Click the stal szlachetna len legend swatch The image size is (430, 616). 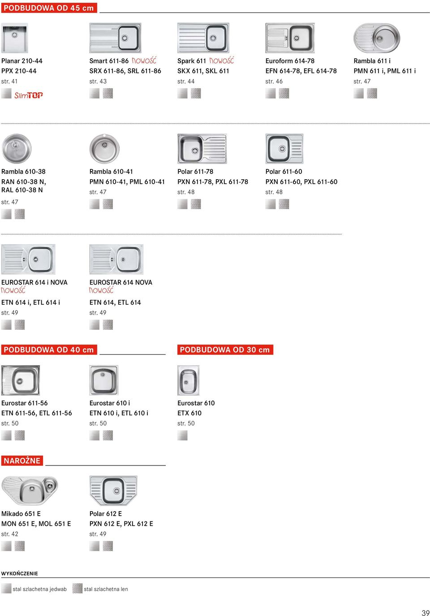pyautogui.click(x=77, y=588)
